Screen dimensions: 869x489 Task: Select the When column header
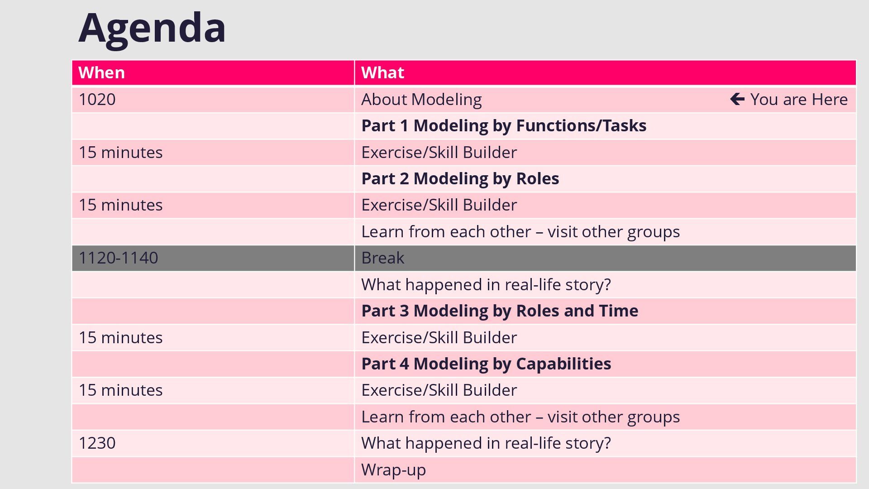pos(101,73)
